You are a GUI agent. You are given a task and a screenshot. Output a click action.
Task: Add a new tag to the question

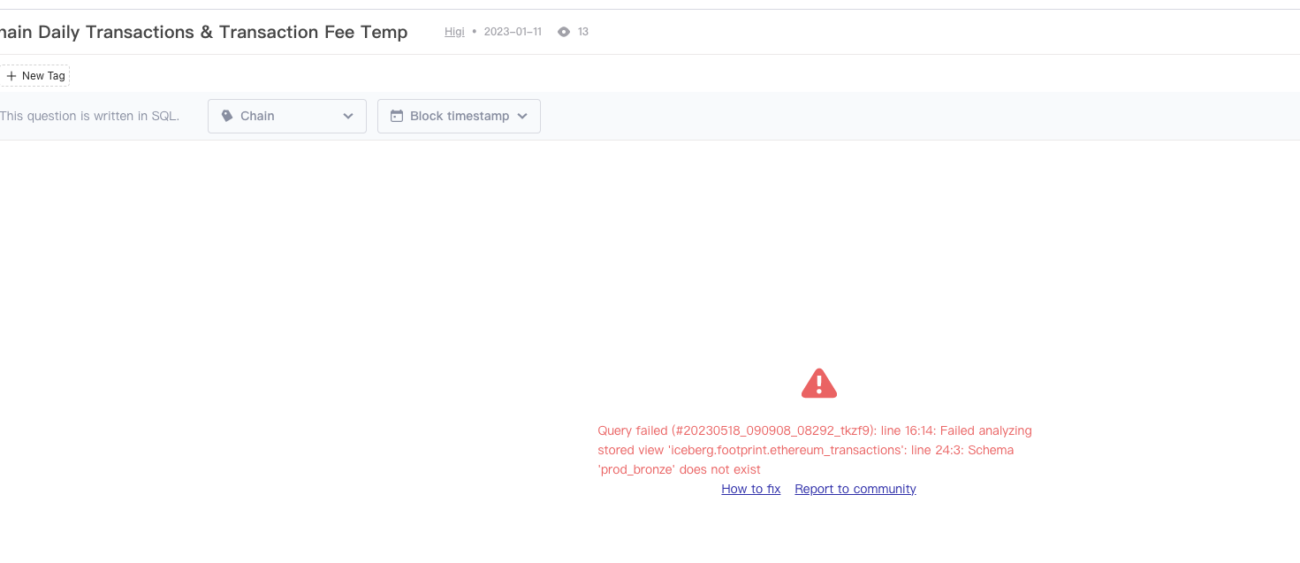(x=35, y=75)
